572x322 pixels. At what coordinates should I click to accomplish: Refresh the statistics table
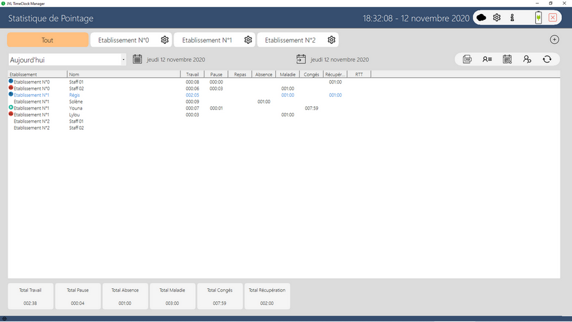[x=547, y=59]
